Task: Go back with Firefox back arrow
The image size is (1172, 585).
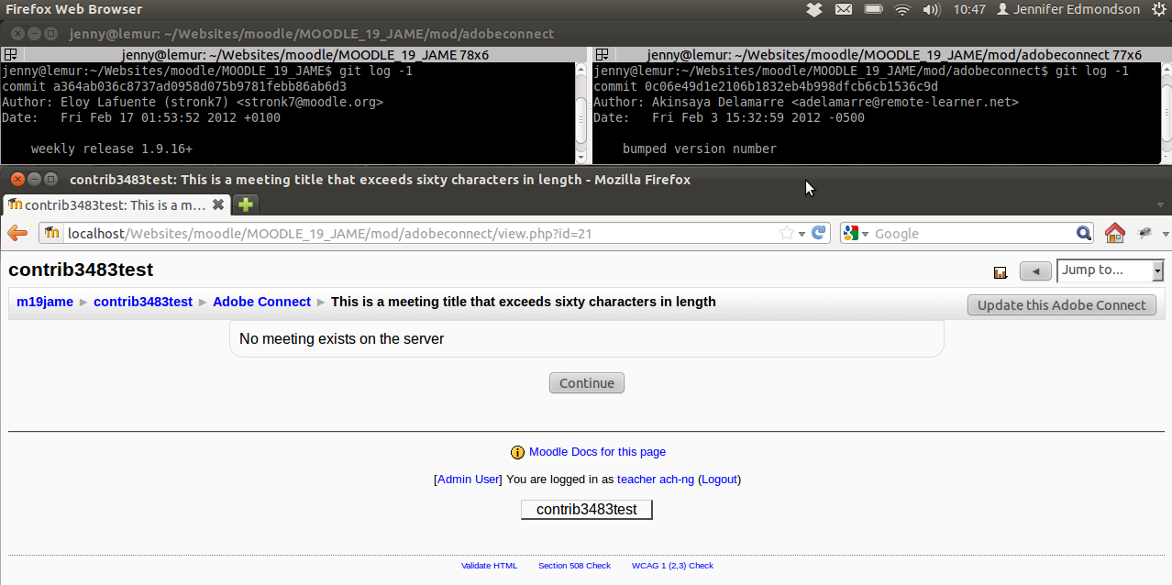Action: click(x=17, y=233)
